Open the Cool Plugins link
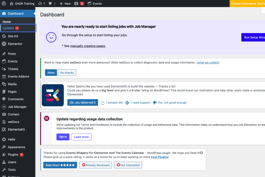265x177 pixels. tap(159, 157)
